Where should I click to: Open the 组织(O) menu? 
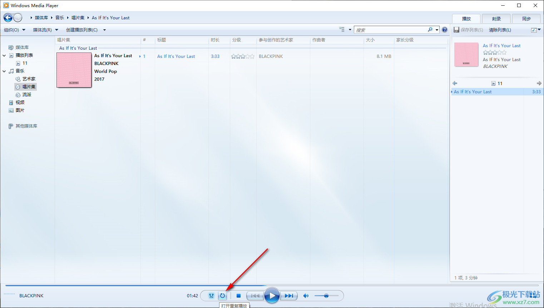click(14, 30)
